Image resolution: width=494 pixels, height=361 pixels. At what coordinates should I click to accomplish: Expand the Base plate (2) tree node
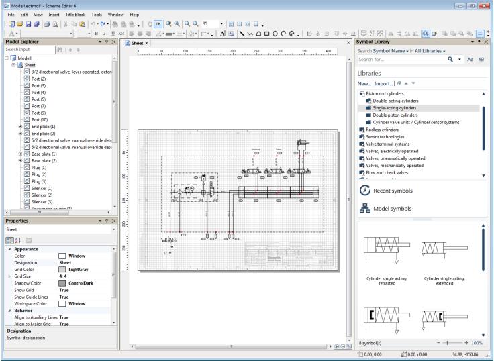[20, 161]
